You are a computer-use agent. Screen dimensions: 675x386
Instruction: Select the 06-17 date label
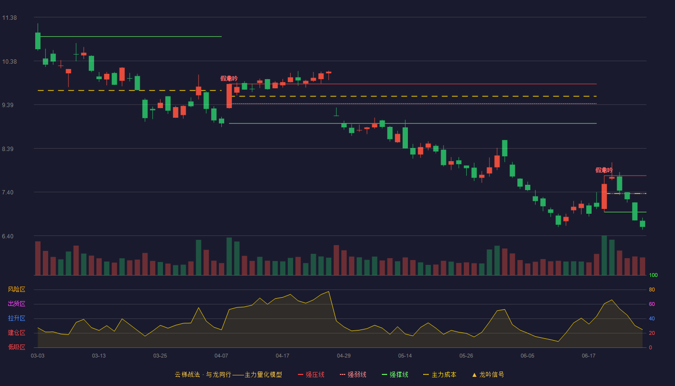click(x=589, y=356)
